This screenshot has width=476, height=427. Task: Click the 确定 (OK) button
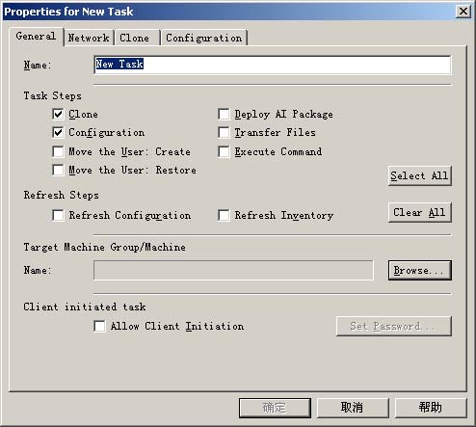tap(275, 408)
